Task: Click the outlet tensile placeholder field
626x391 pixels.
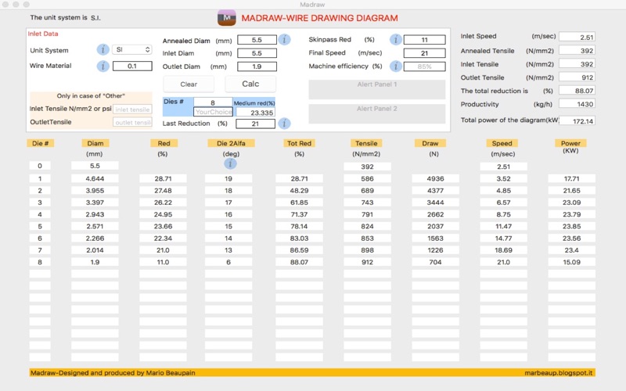Action: pos(132,122)
